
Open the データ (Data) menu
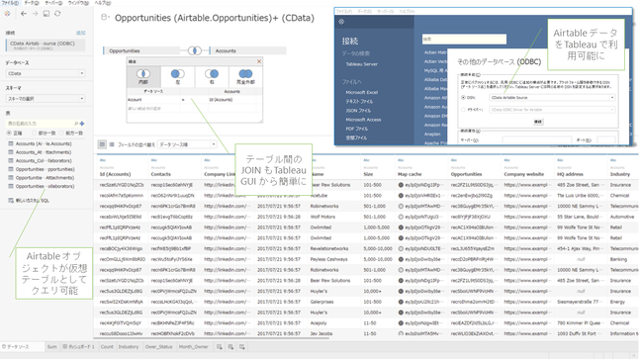[32, 3]
